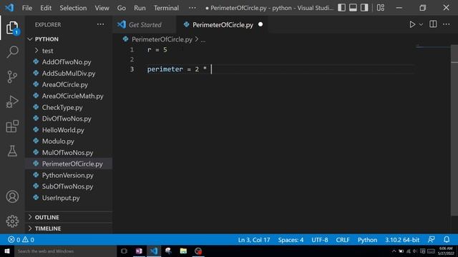Click the Windows Start button

tap(7, 251)
